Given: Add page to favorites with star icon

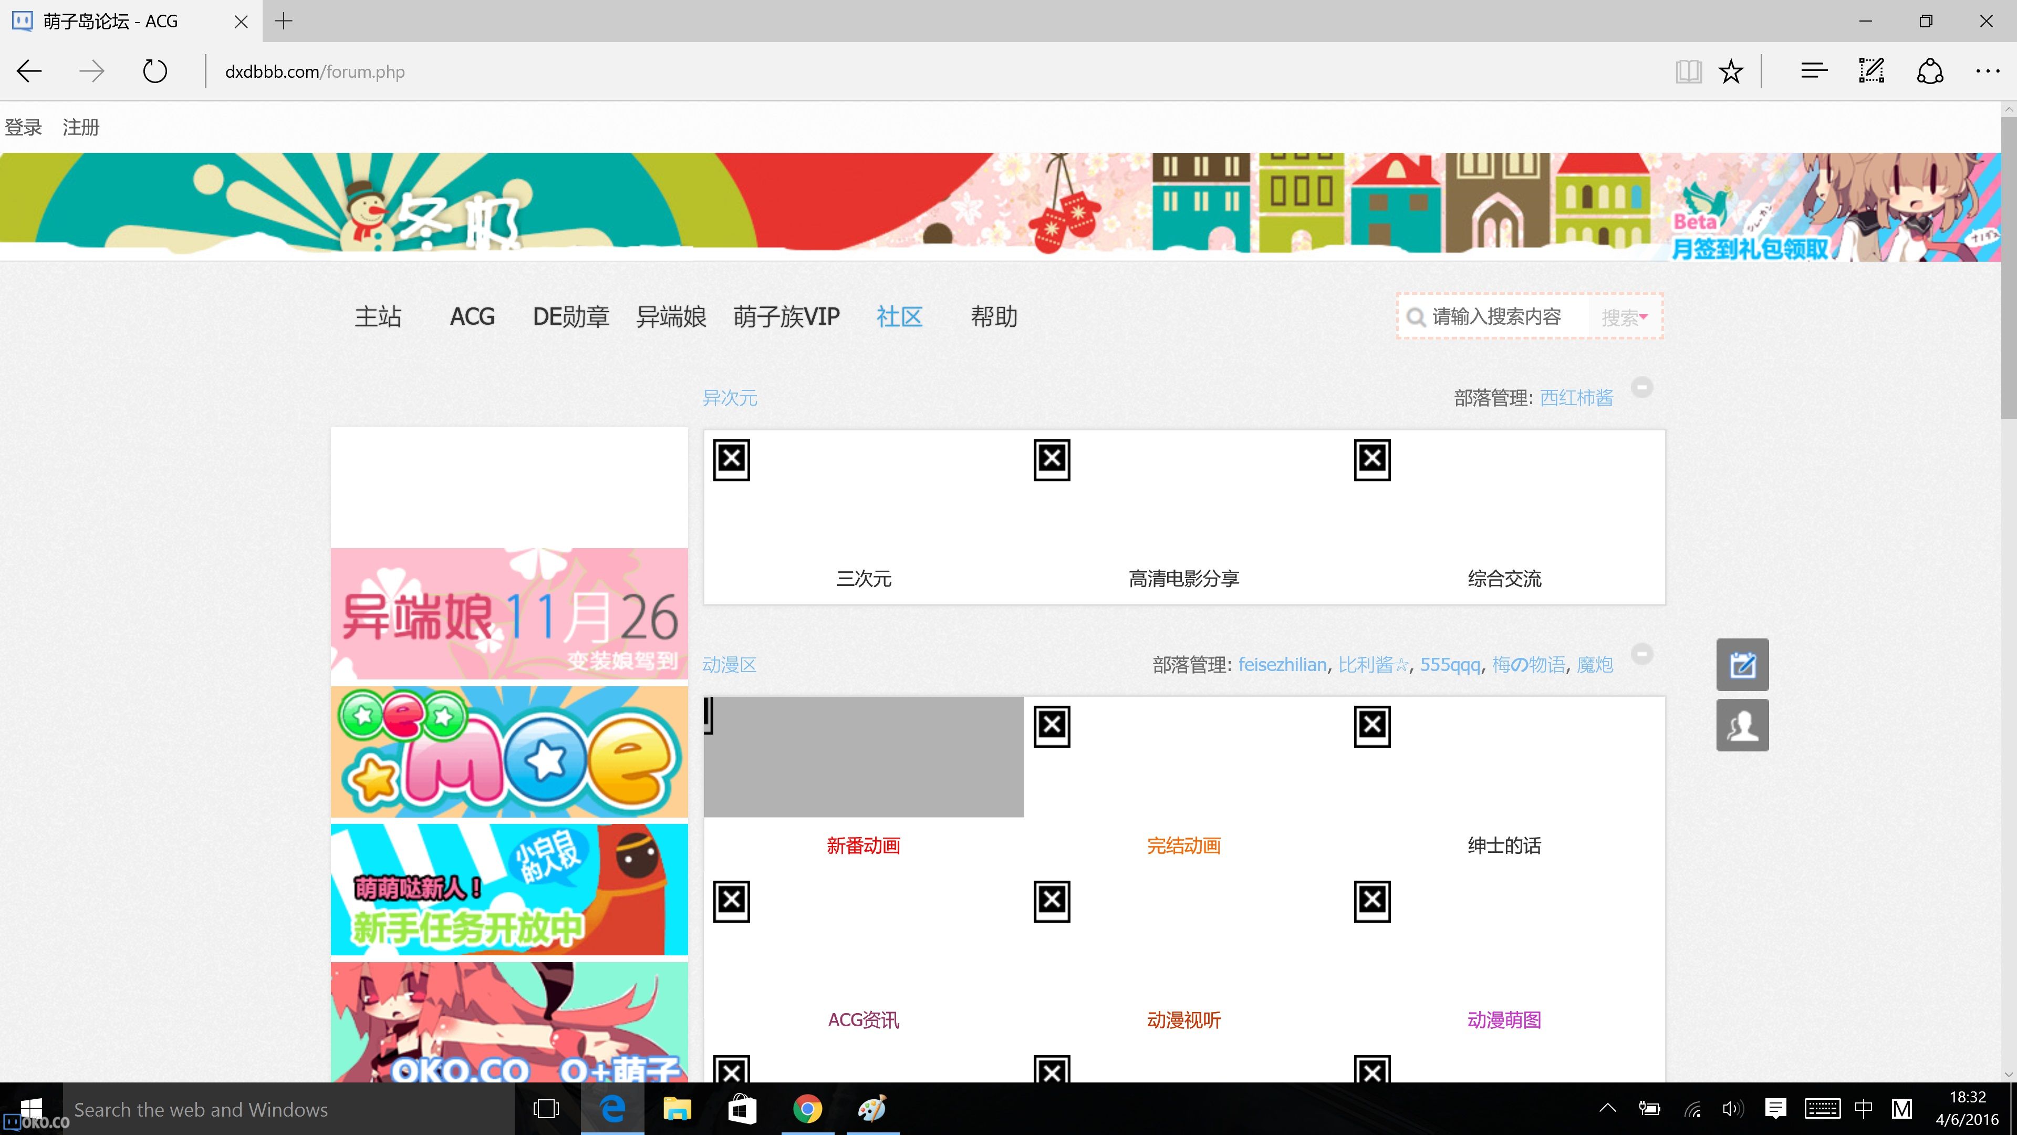Looking at the screenshot, I should pos(1730,71).
